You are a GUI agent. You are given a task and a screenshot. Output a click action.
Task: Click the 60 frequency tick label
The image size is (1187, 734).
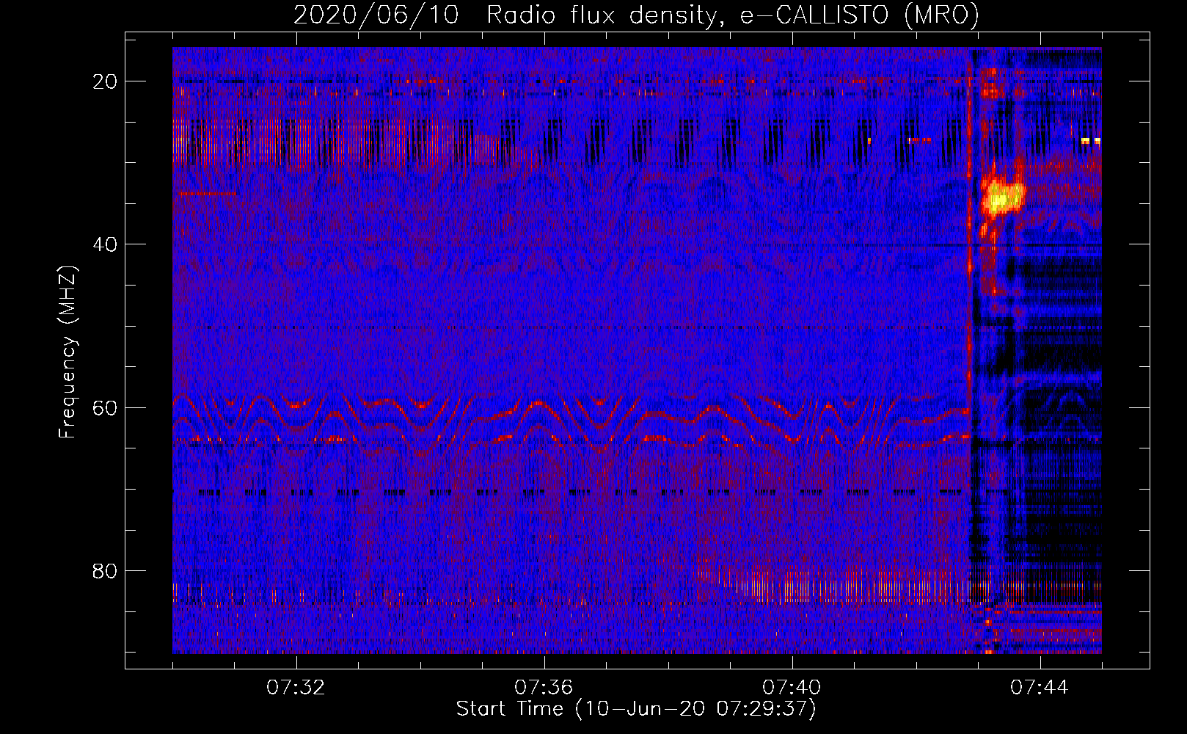point(106,407)
